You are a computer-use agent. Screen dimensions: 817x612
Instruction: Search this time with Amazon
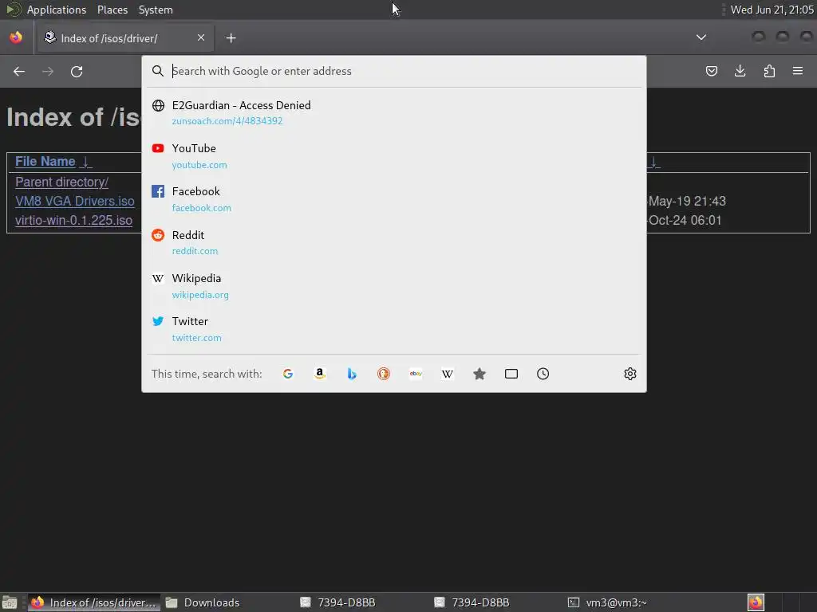point(320,374)
